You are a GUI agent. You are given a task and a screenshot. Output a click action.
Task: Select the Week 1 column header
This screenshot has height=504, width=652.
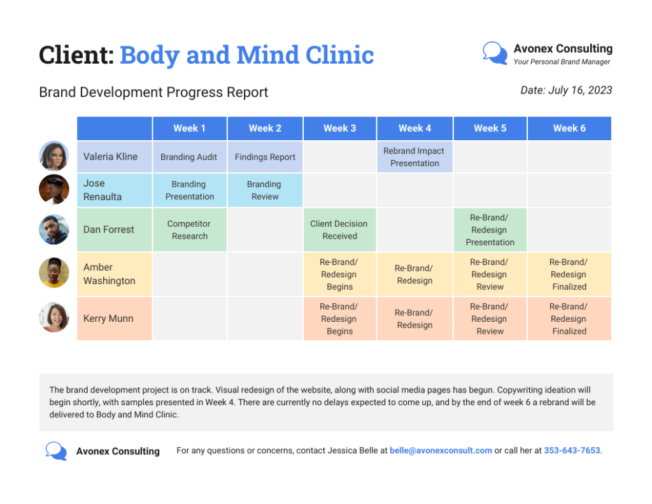click(189, 128)
